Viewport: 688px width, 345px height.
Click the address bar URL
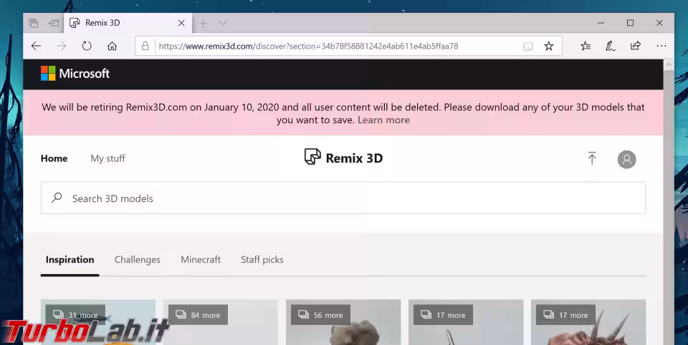tap(308, 46)
